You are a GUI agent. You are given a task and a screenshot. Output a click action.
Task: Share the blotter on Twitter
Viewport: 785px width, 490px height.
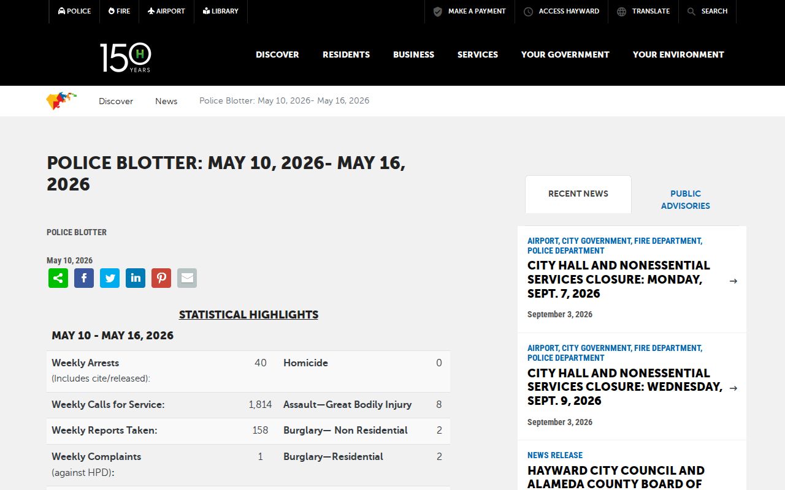pos(110,278)
